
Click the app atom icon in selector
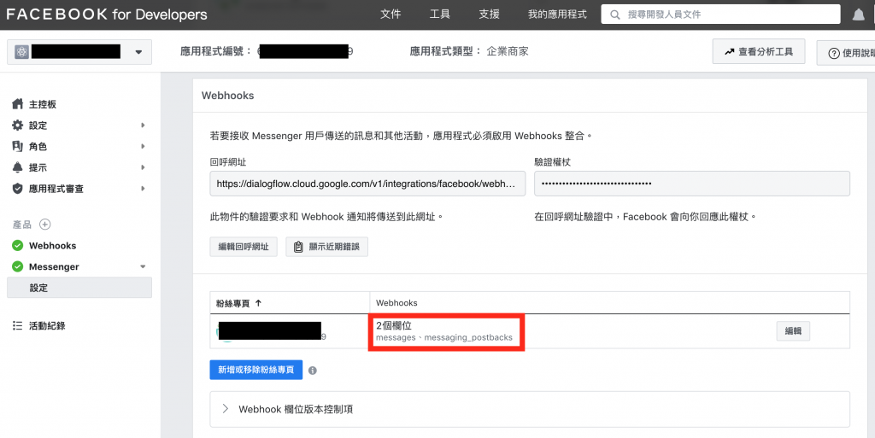coord(21,52)
